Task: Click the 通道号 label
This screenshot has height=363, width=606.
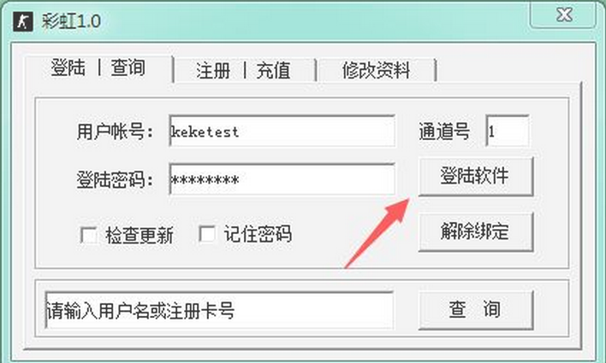Action: [x=444, y=132]
